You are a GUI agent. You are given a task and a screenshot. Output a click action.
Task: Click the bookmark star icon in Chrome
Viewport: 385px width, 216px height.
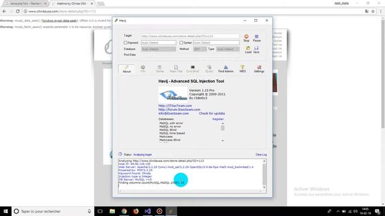[x=373, y=11]
